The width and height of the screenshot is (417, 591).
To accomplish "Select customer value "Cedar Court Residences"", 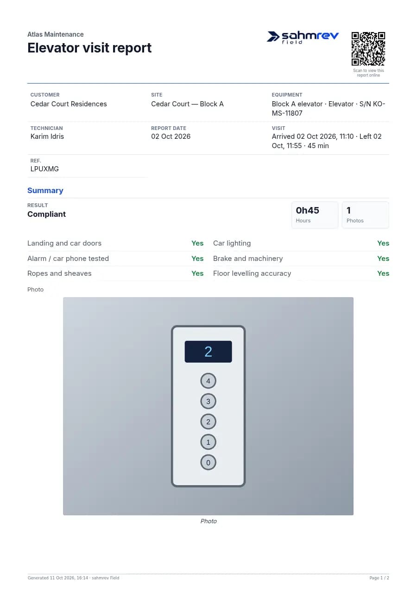I will point(69,104).
